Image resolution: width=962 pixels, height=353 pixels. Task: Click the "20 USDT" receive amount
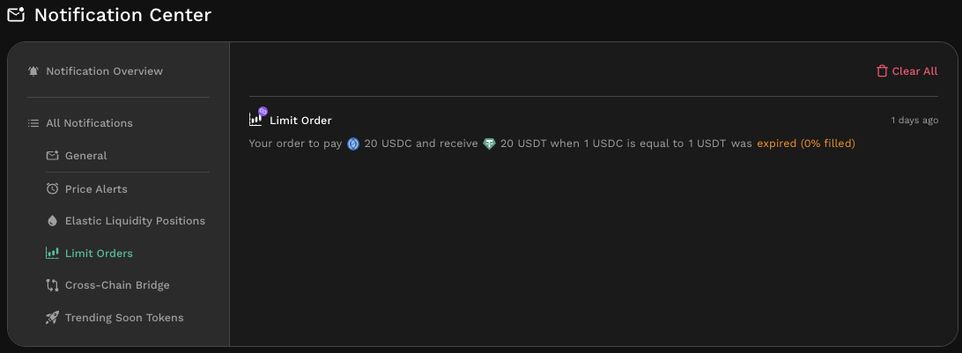point(523,143)
